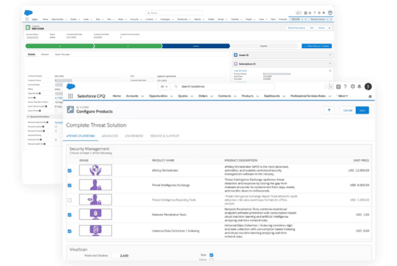Image resolution: width=397 pixels, height=266 pixels.
Task: Click the small gear icon below the CPQ header
Action: point(370,96)
